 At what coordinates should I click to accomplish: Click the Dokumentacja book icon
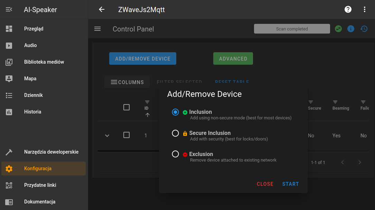[9, 202]
